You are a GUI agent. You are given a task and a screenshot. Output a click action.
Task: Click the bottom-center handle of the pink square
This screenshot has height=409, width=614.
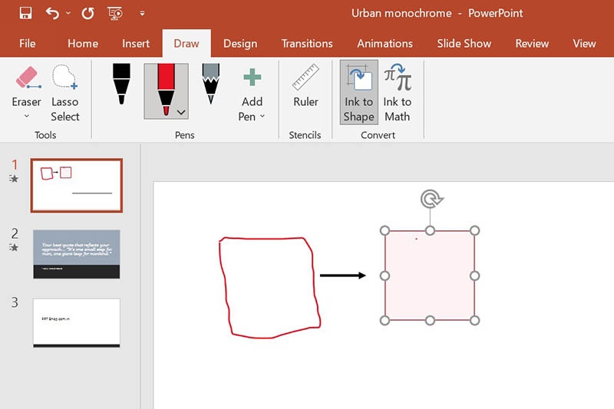(x=430, y=321)
